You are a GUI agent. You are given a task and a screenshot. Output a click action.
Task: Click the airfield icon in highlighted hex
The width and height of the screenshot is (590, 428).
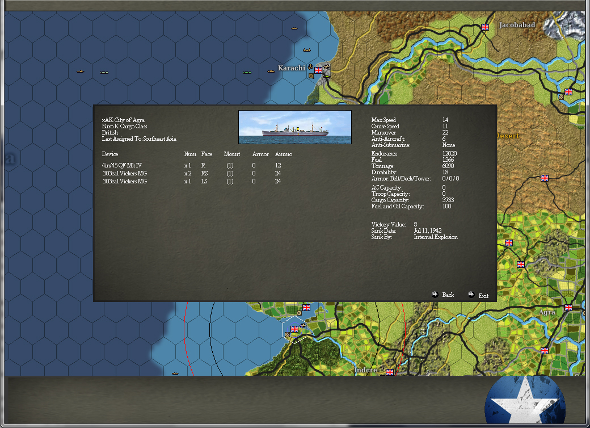coord(302,325)
